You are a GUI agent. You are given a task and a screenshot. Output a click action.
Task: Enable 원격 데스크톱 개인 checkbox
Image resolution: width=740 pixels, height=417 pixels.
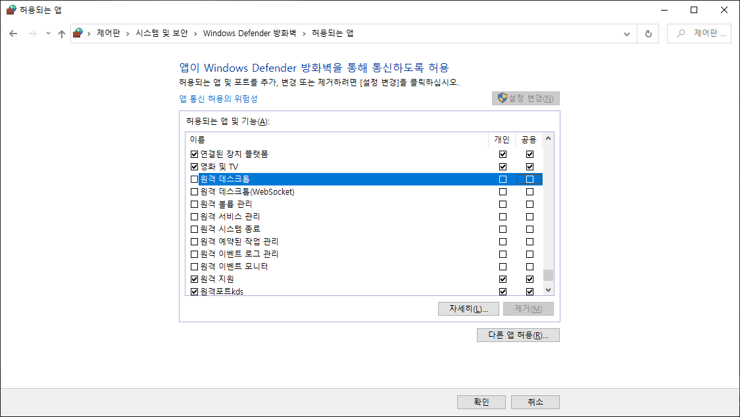[503, 180]
